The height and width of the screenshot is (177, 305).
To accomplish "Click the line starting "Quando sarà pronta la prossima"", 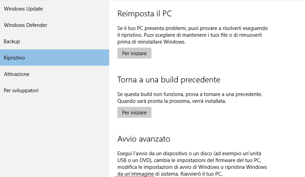I will tap(172, 101).
